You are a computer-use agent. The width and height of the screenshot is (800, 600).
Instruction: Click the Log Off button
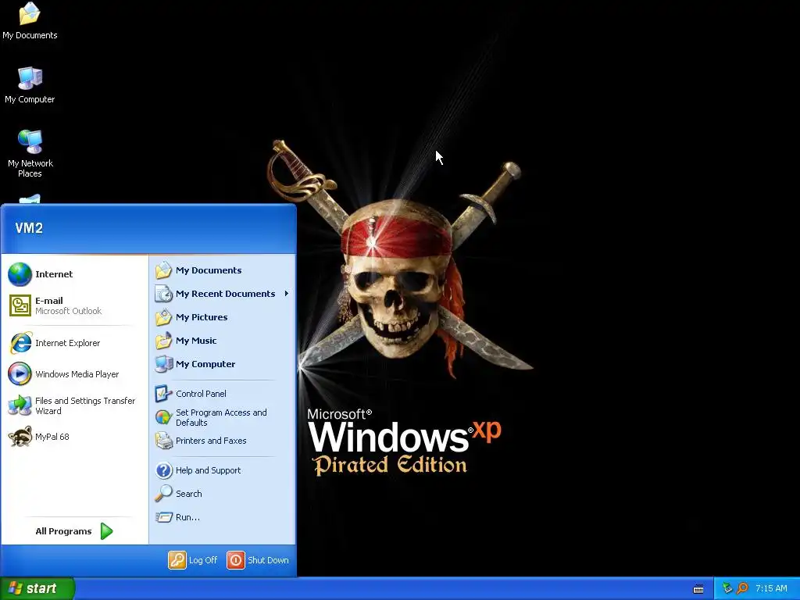tap(193, 559)
